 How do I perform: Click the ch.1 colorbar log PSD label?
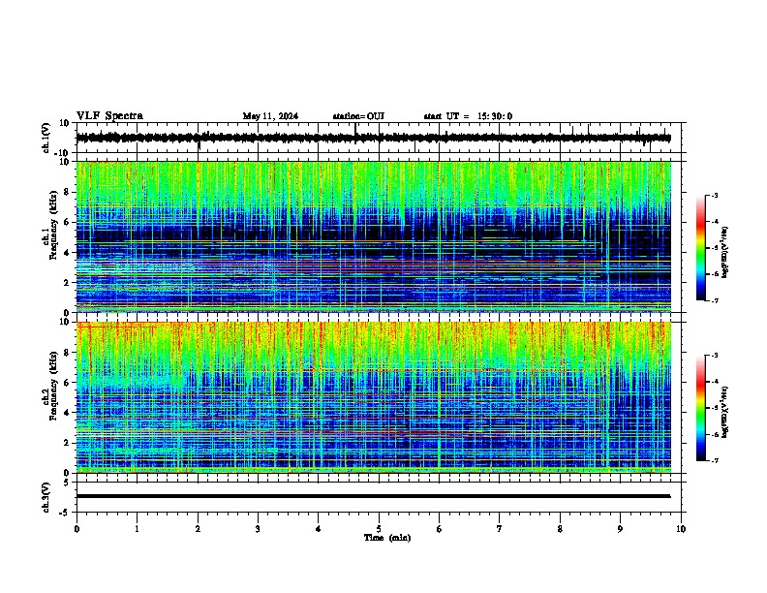coord(725,253)
